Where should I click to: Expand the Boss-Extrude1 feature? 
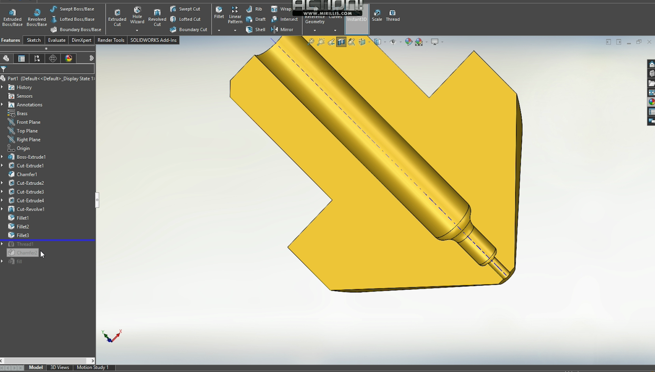pyautogui.click(x=2, y=157)
